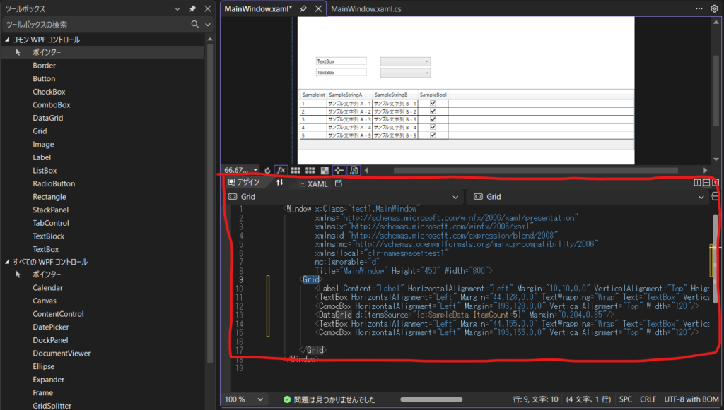Toggle SampleBool checkbox in third data row
This screenshot has width=724, height=410.
click(x=433, y=119)
